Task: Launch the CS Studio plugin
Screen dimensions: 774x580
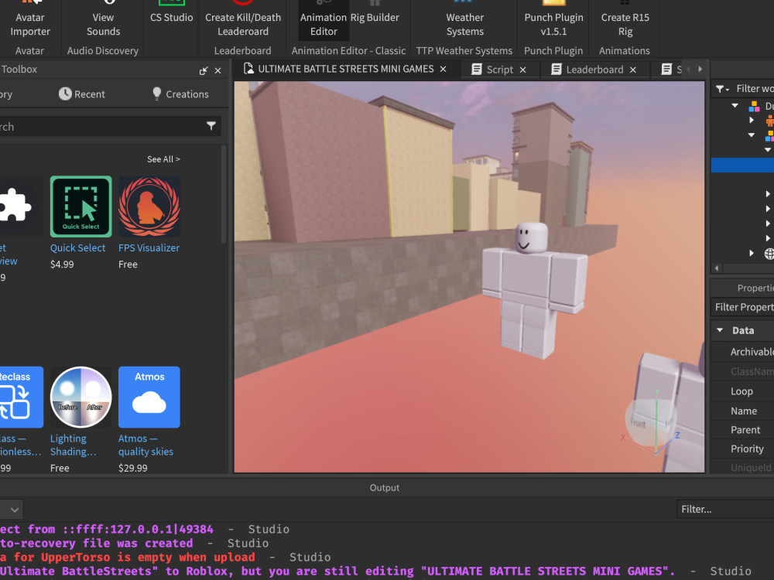Action: coord(171,15)
